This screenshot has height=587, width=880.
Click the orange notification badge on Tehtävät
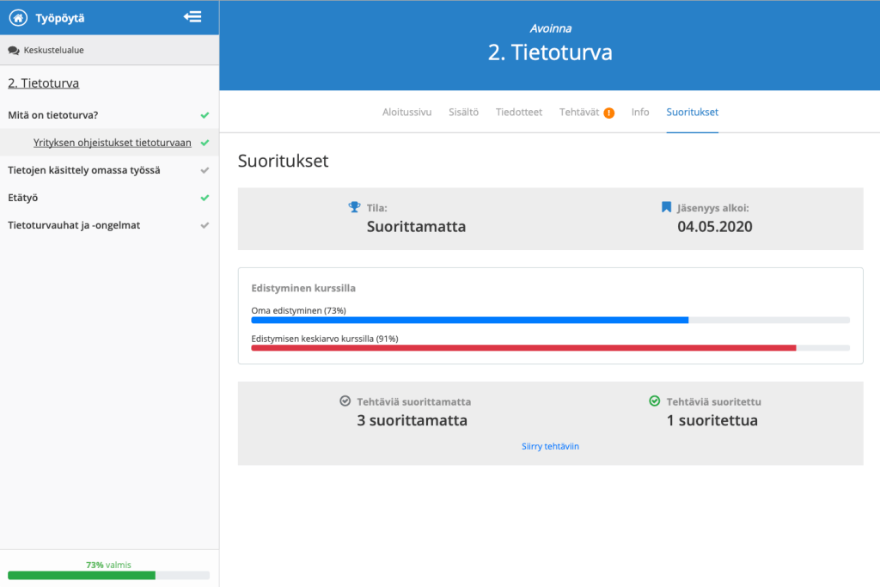click(609, 111)
